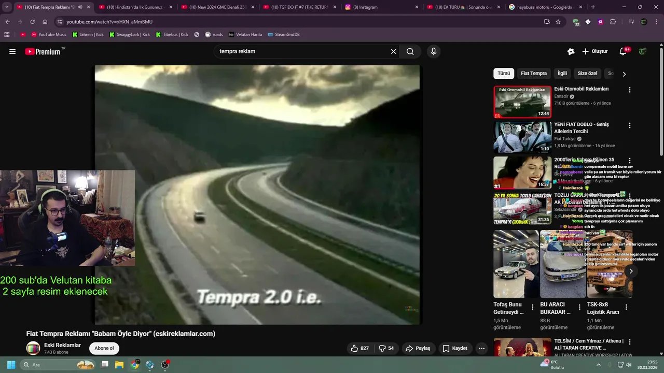Go to the browser home page
Viewport: 664px width, 373px height.
click(45, 22)
